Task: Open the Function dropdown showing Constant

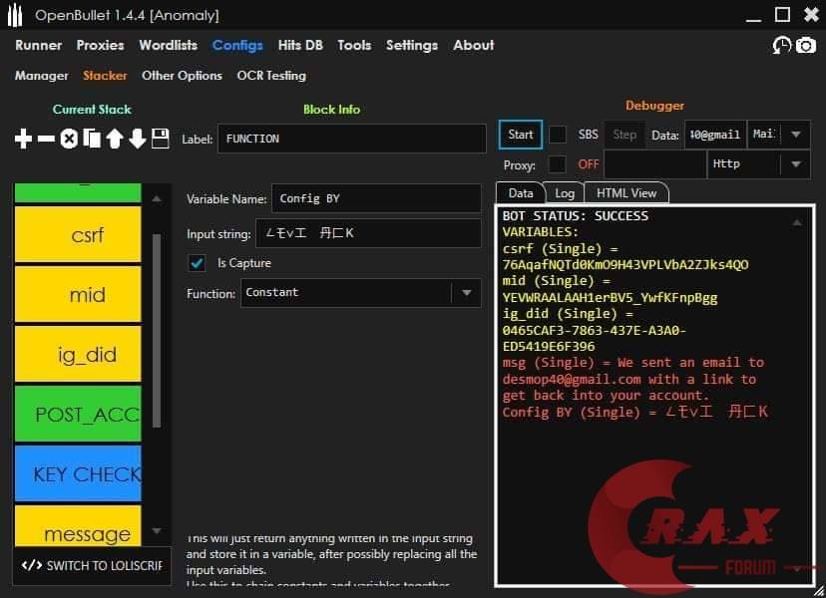Action: (x=465, y=293)
